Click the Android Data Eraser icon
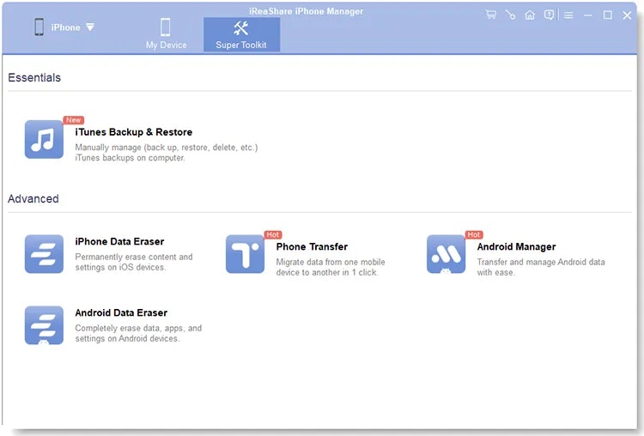 click(44, 325)
